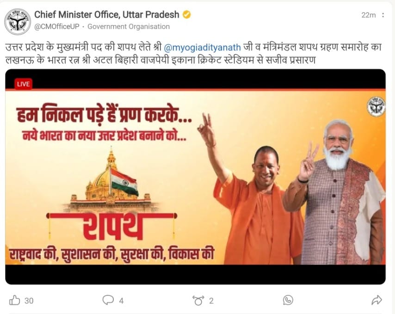View the 30 likes count

(x=29, y=301)
